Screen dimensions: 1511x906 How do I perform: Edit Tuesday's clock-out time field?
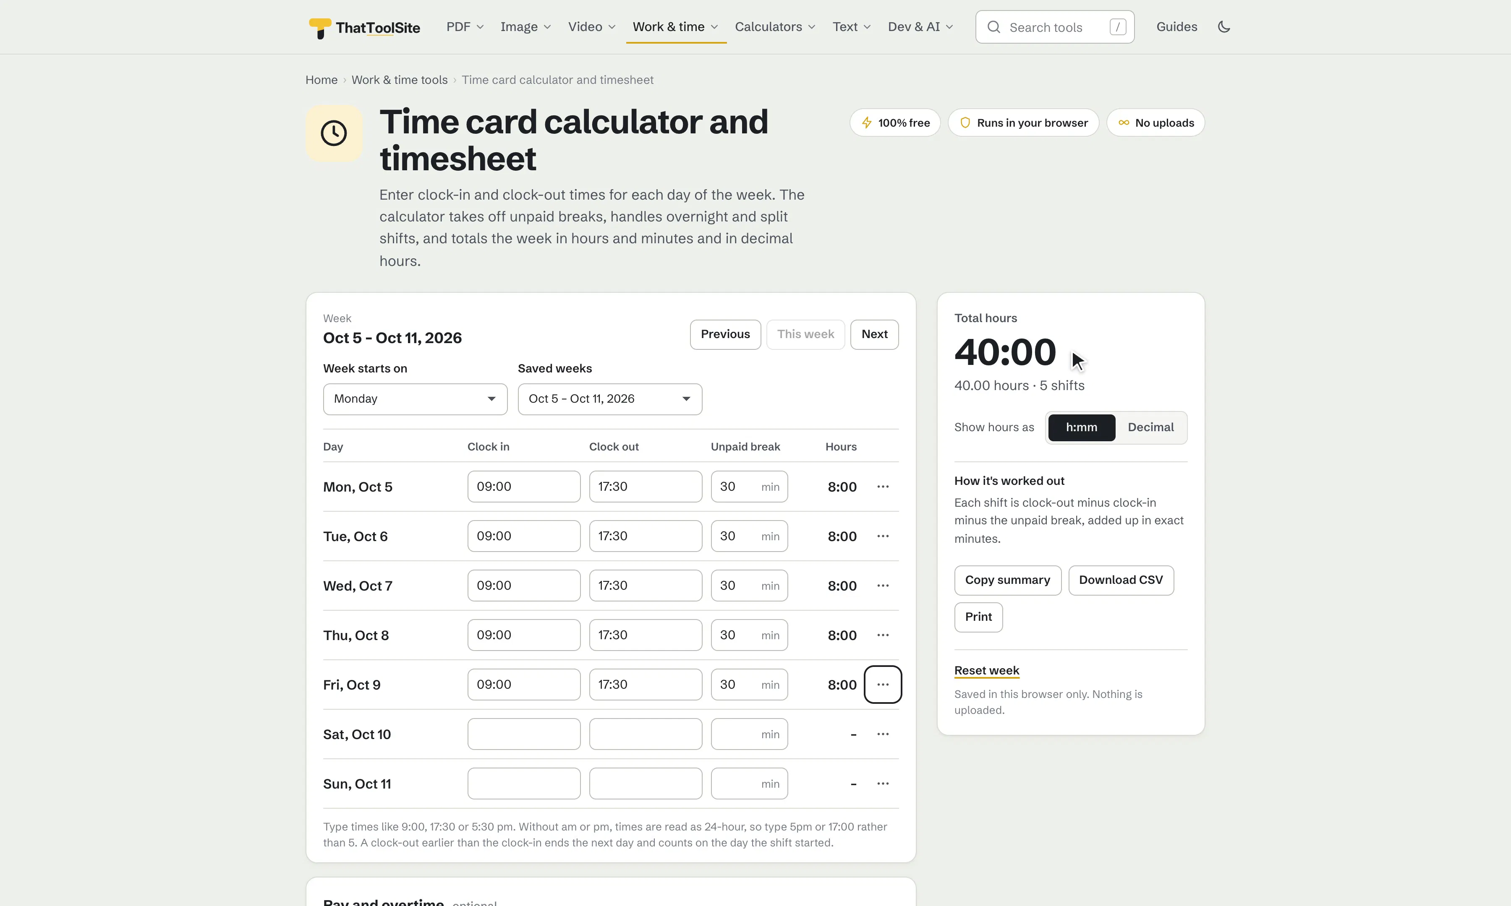(646, 536)
